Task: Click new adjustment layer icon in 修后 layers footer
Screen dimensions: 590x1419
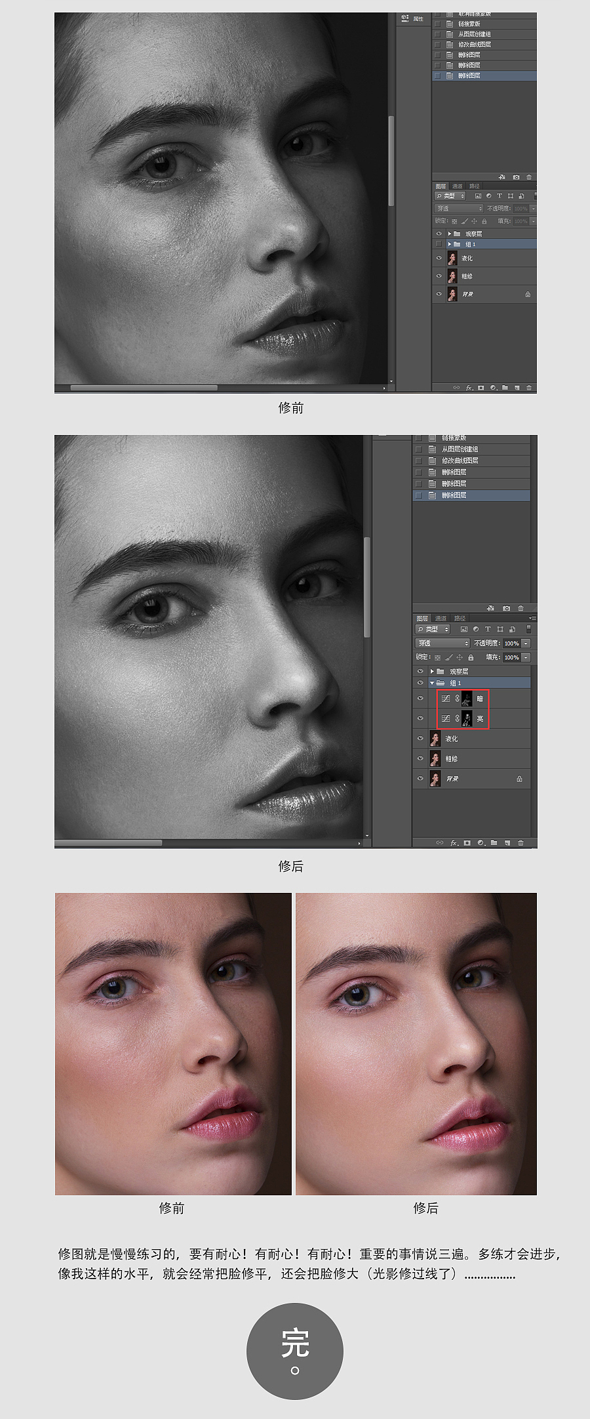Action: pyautogui.click(x=481, y=842)
